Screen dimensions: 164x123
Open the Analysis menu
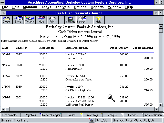62,7
